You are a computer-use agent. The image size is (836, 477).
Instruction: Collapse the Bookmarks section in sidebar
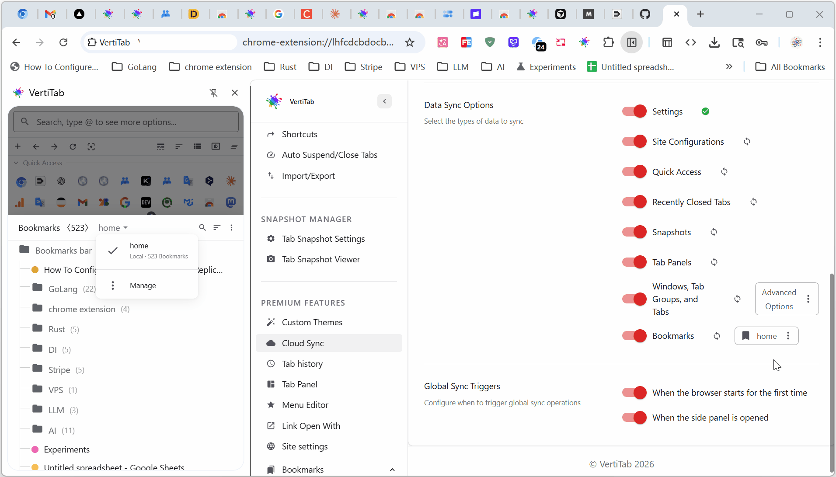point(392,470)
